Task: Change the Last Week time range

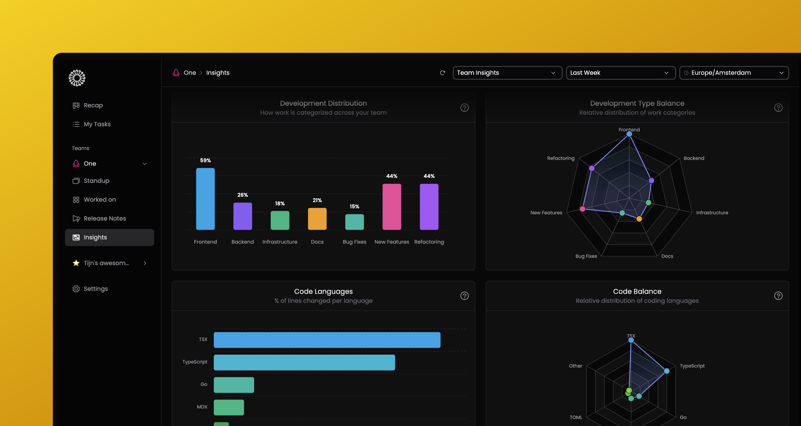Action: pyautogui.click(x=620, y=73)
